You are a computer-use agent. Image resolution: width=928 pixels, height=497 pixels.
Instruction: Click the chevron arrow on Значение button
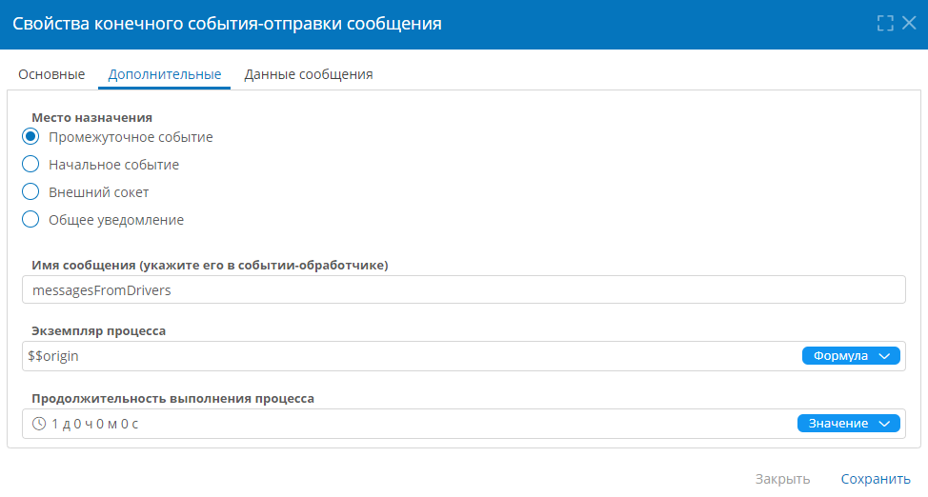(885, 424)
